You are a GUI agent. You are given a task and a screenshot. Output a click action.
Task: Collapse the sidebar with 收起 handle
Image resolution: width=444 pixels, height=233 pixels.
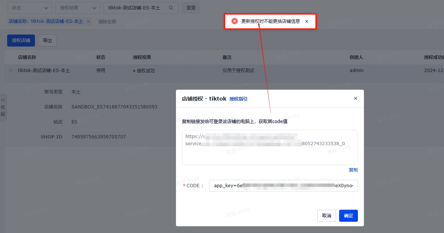coord(3,107)
